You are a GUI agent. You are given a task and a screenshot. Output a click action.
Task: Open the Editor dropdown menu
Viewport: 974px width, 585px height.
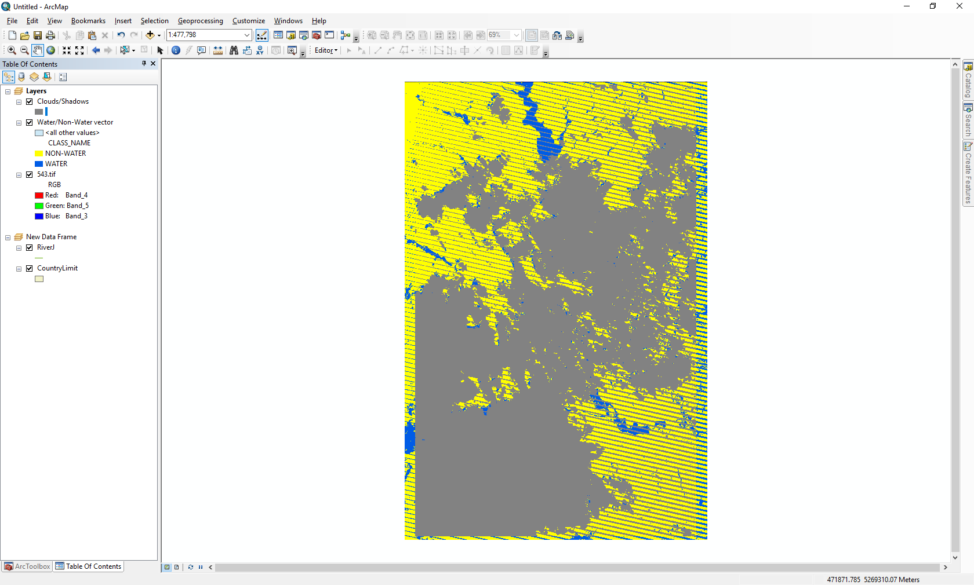click(x=326, y=50)
